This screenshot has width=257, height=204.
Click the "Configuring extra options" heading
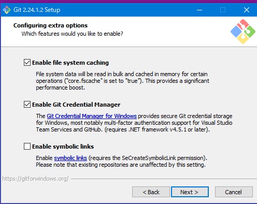pos(50,25)
